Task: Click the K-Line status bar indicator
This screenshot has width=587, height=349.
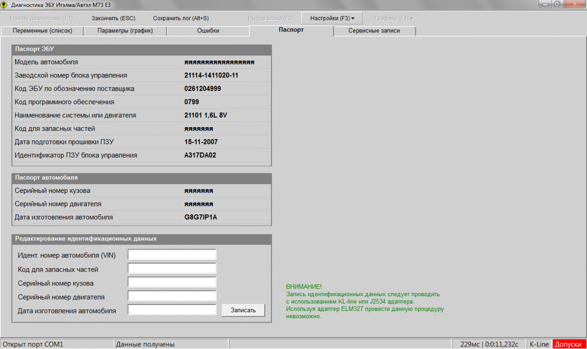Action: point(540,344)
